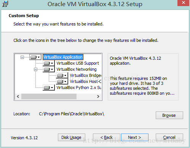Open the install dropdown arrow for Python 2.x
This screenshot has width=190, height=148.
pyautogui.click(x=52, y=88)
